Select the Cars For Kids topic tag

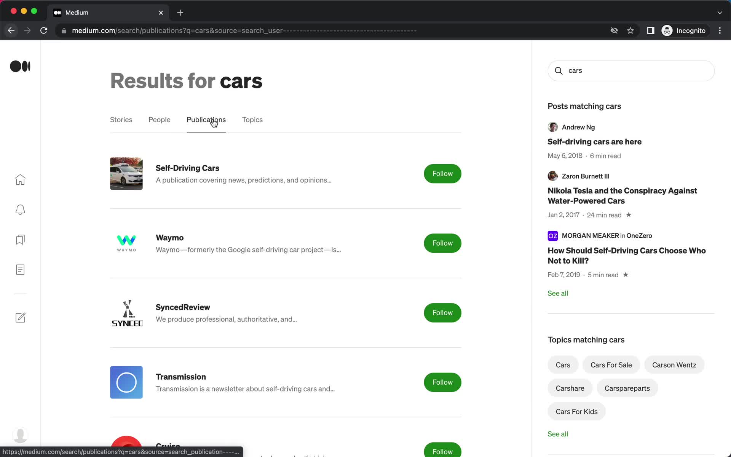(x=576, y=411)
